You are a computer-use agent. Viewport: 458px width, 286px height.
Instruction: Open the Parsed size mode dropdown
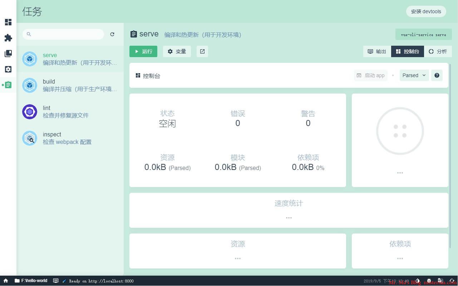pos(414,75)
